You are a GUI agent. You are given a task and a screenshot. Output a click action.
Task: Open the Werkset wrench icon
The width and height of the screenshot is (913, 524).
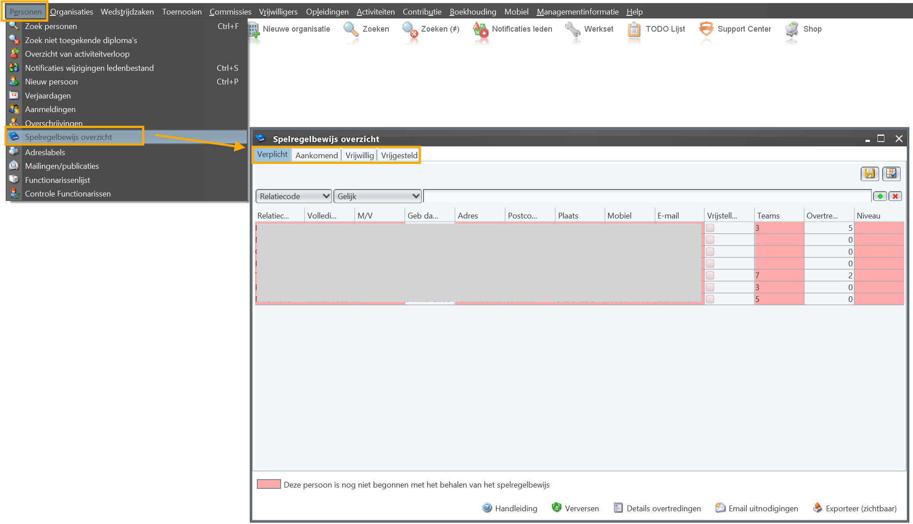[573, 29]
